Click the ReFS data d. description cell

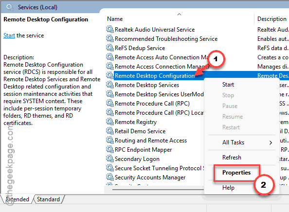(x=273, y=48)
